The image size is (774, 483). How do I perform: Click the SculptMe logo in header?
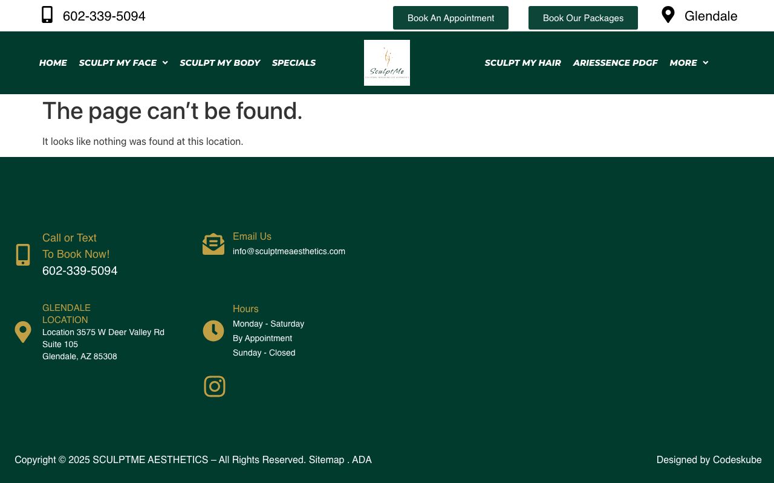coord(387,63)
